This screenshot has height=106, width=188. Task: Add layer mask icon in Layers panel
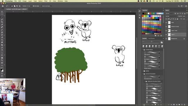tap(174, 105)
